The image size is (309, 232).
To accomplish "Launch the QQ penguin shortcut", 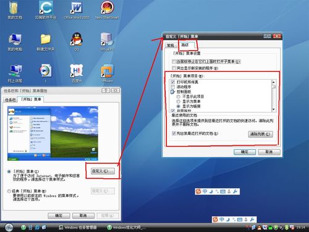I will pos(77,42).
